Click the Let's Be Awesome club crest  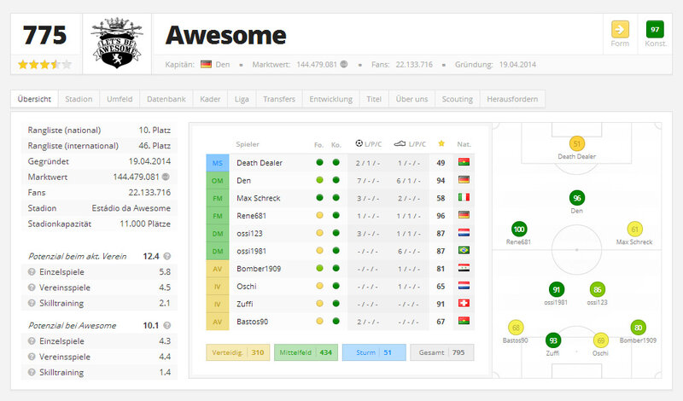pyautogui.click(x=117, y=44)
